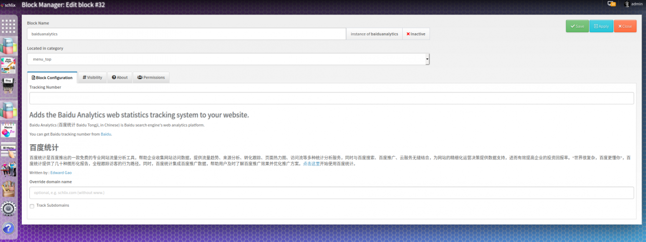
Task: Focus the Tracking Number input field
Action: [332, 98]
